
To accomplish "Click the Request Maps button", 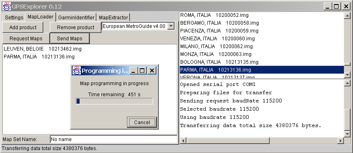I will click(x=26, y=38).
